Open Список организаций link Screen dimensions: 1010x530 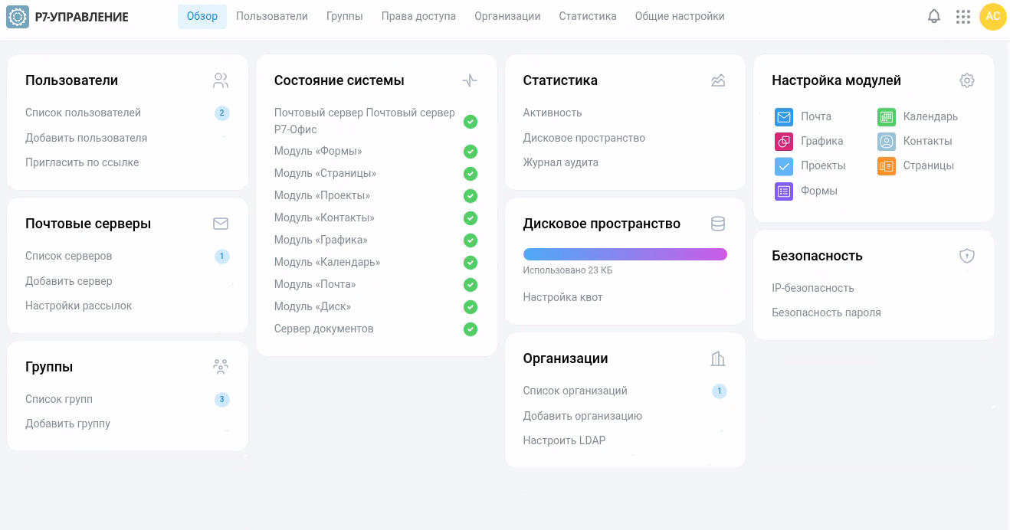click(x=576, y=391)
